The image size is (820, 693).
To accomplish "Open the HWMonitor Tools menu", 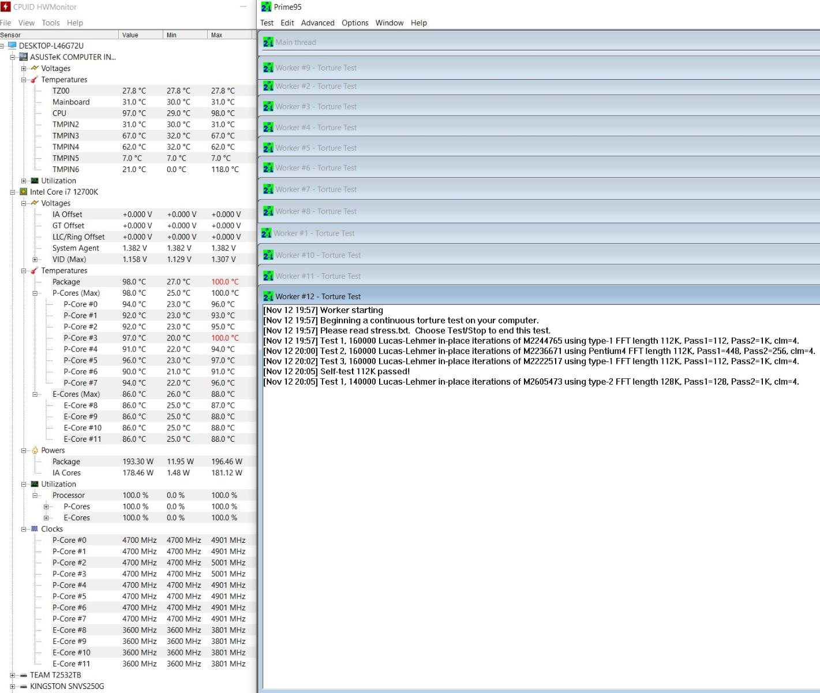I will [51, 23].
